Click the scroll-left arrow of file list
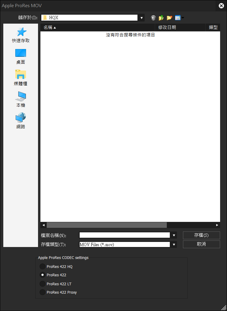Screen dimensions: 227x311 [43, 225]
